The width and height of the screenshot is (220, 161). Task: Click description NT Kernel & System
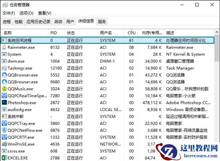(185, 54)
